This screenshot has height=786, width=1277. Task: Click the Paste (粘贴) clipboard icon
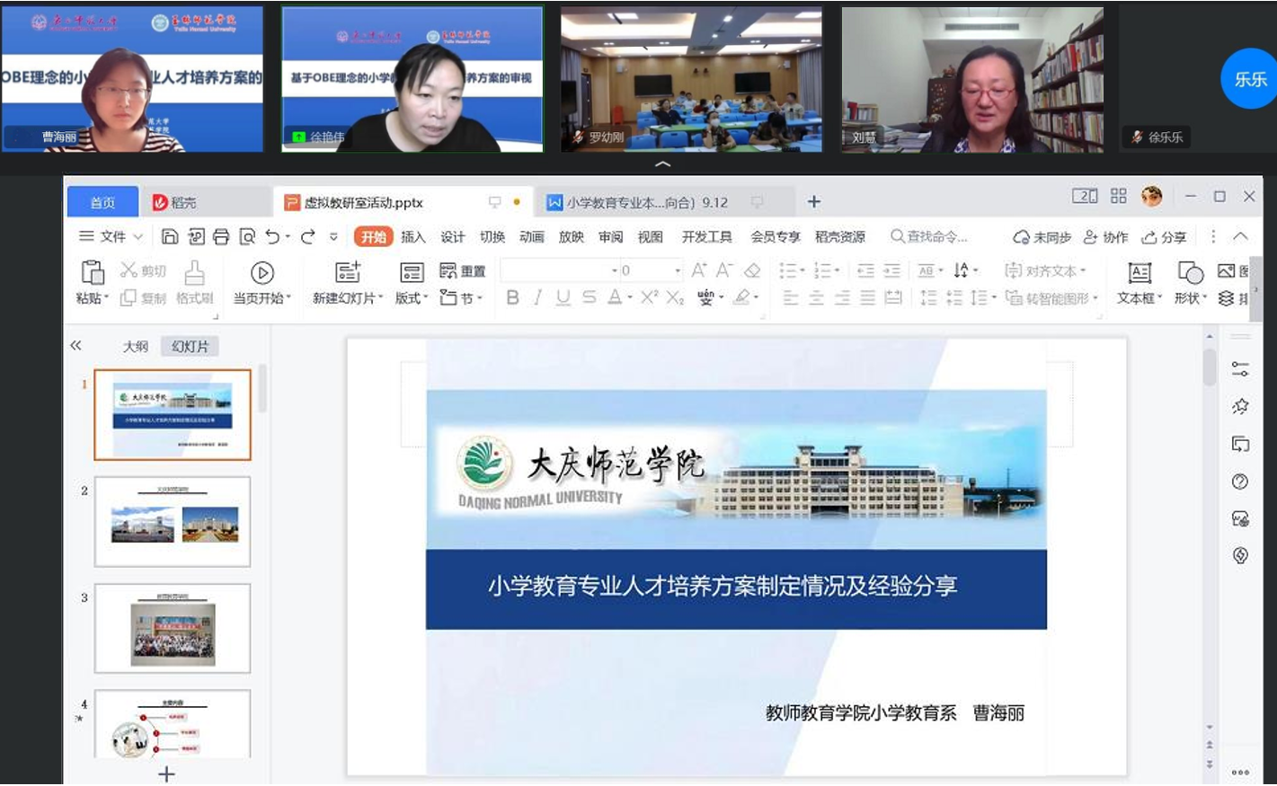tap(92, 272)
